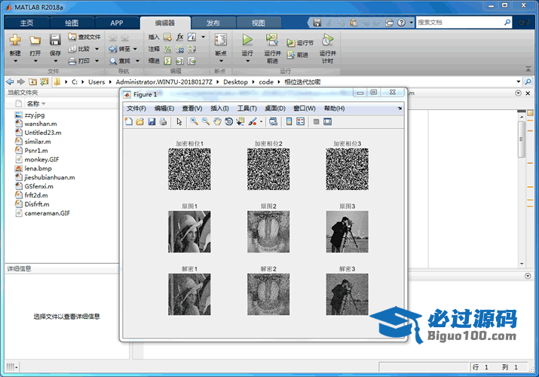Click the 查找文件 (Find Files) button
This screenshot has height=377, width=539.
tap(84, 37)
